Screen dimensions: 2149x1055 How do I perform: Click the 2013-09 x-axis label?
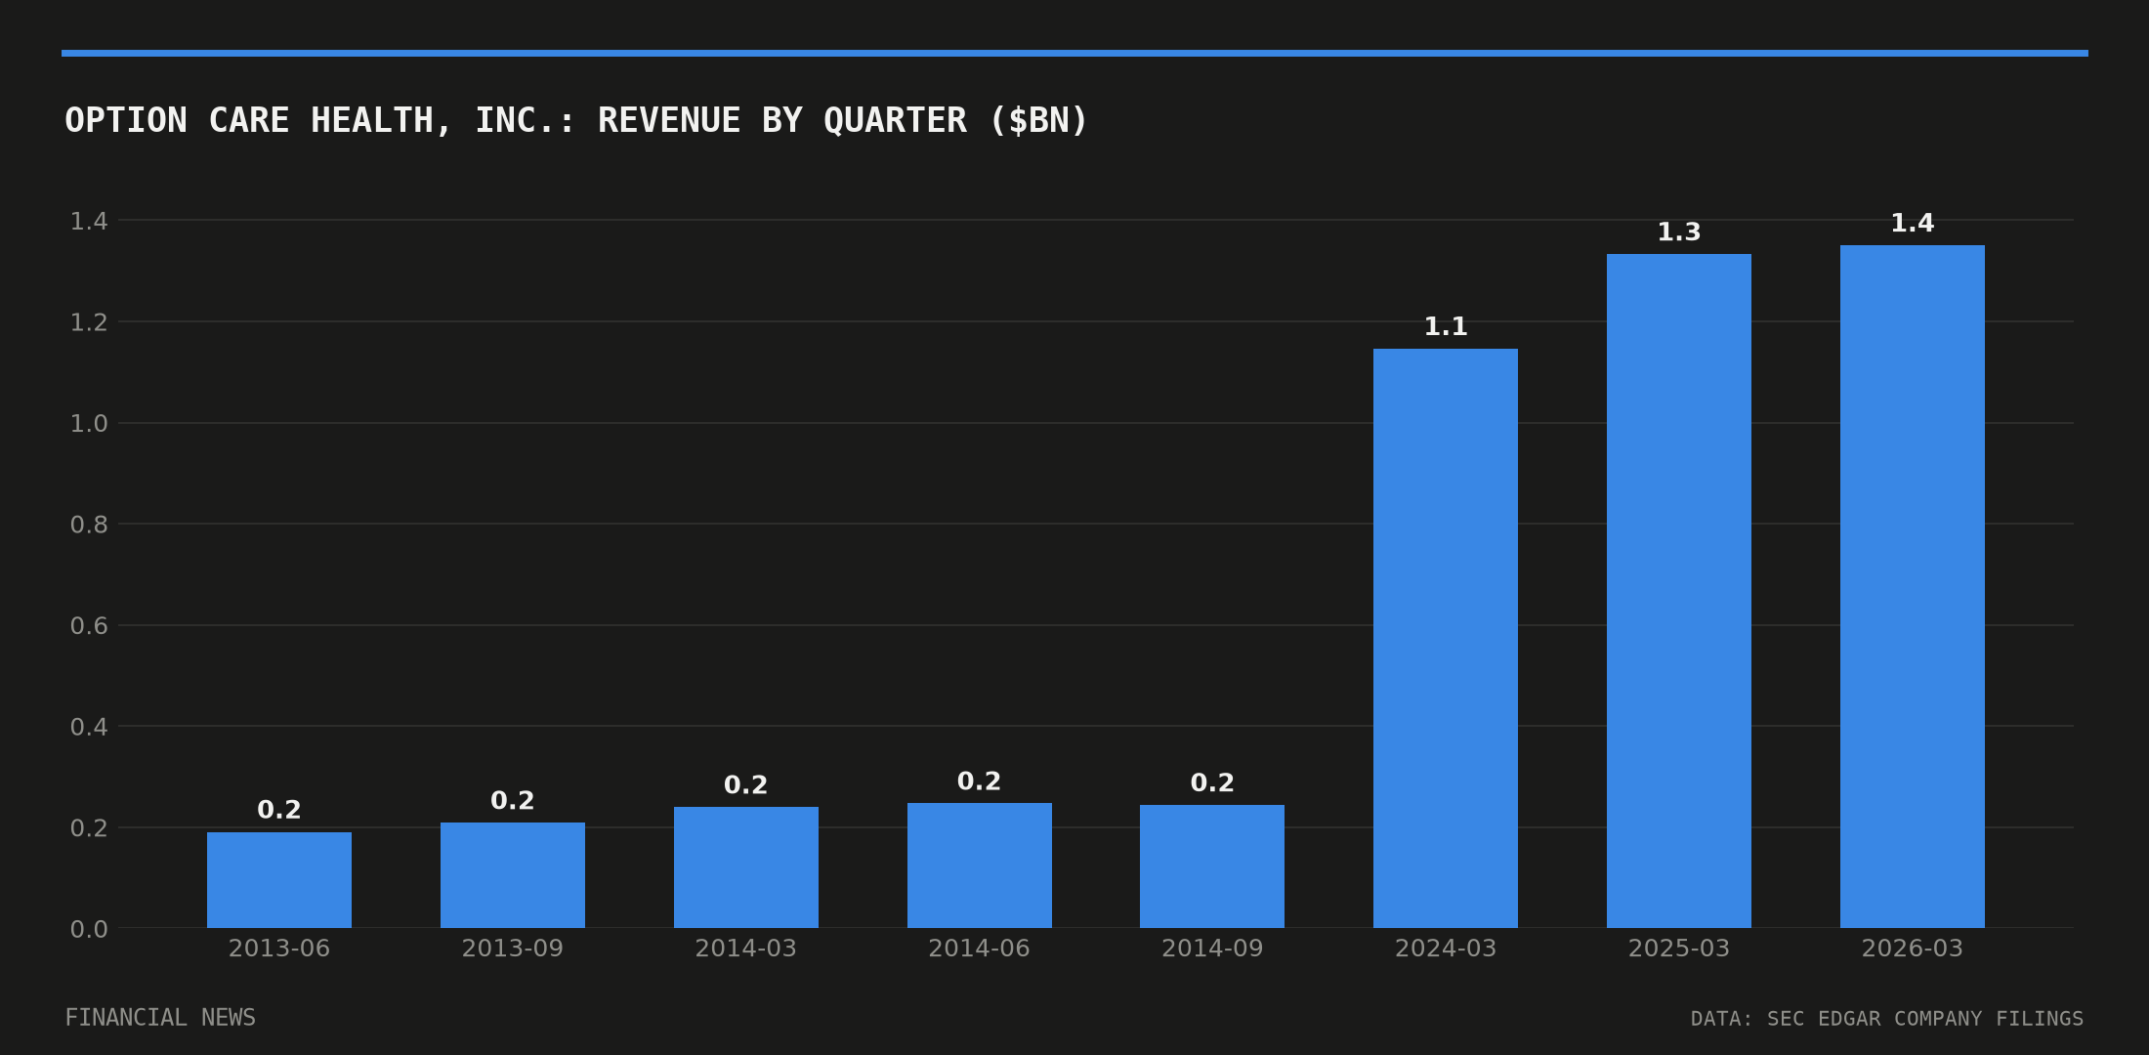tap(513, 949)
